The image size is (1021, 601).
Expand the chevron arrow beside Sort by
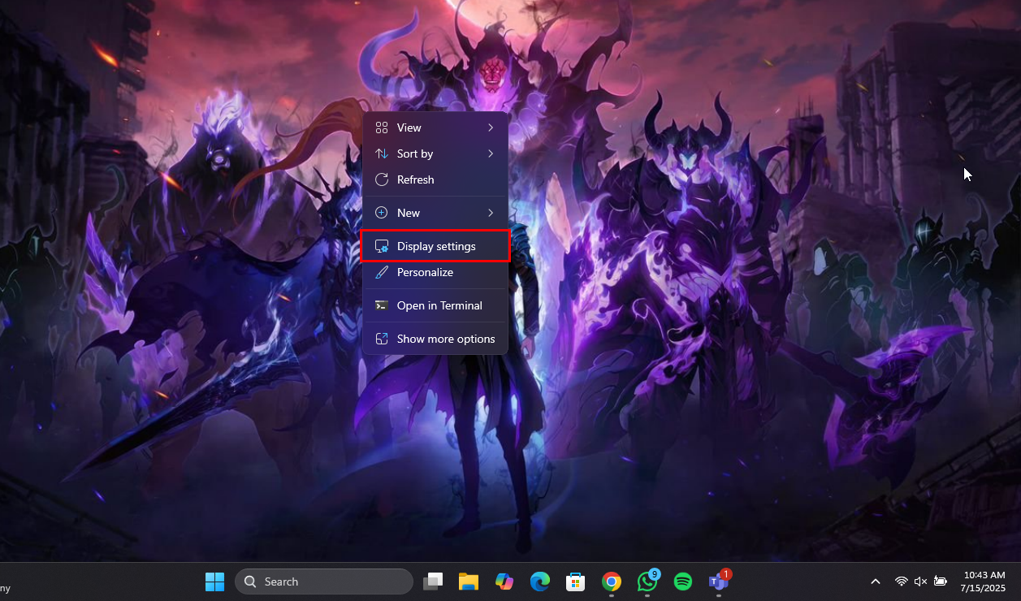click(x=491, y=153)
